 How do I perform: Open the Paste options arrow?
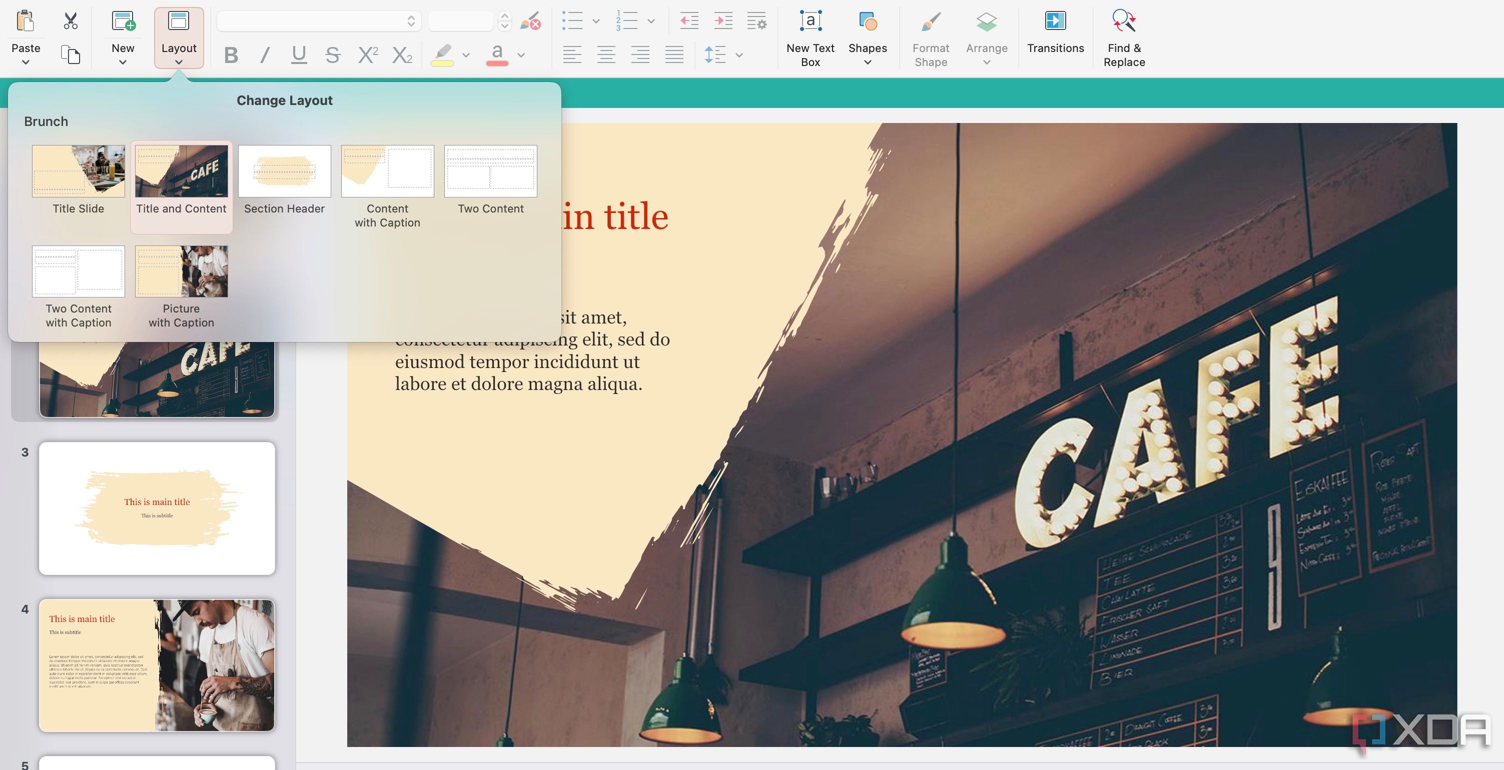point(26,62)
